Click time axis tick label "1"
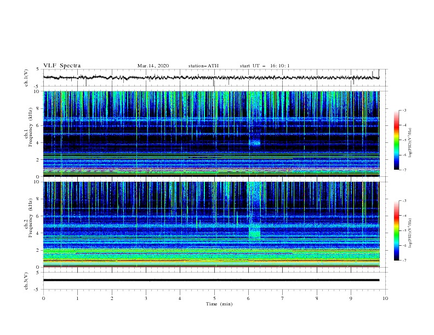This screenshot has width=434, height=335. 77,298
